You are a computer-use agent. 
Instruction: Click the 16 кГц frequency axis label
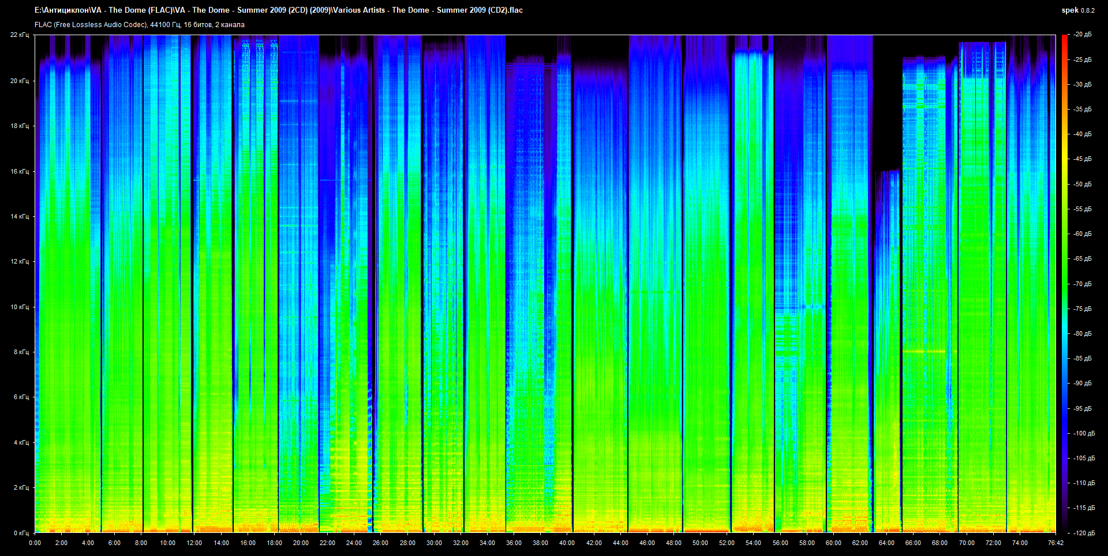click(x=19, y=171)
